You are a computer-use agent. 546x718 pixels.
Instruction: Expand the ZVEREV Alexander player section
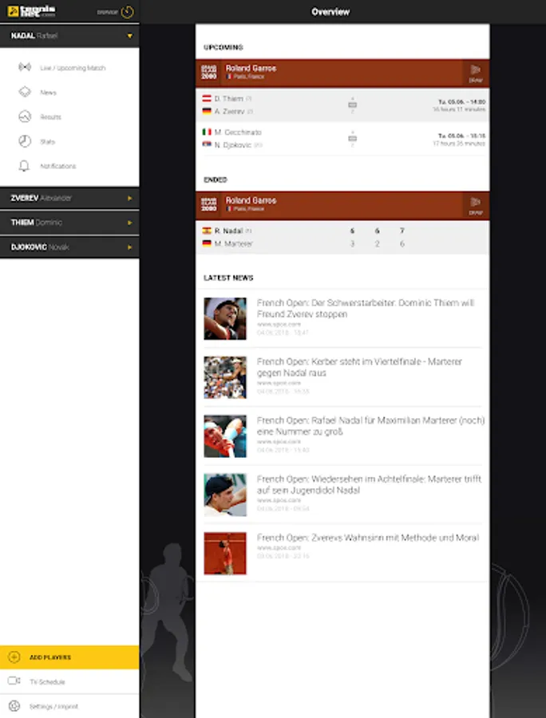coord(69,199)
